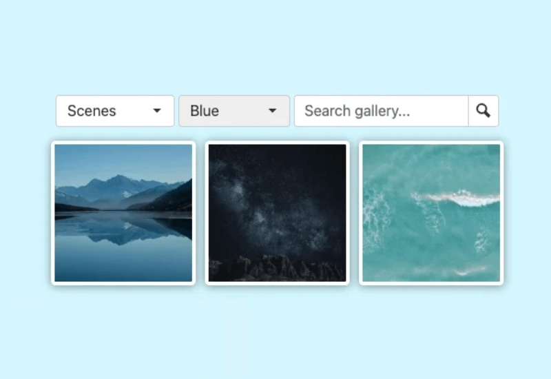Open the starry night sky thumbnail
This screenshot has height=379, width=551.
[x=278, y=213]
